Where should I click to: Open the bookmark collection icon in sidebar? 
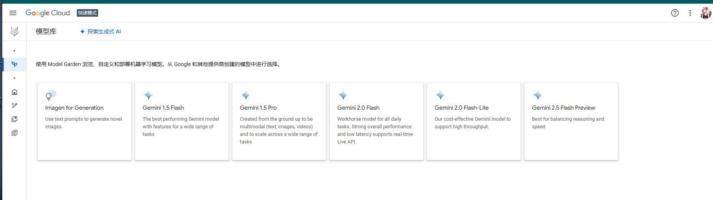coord(14,119)
